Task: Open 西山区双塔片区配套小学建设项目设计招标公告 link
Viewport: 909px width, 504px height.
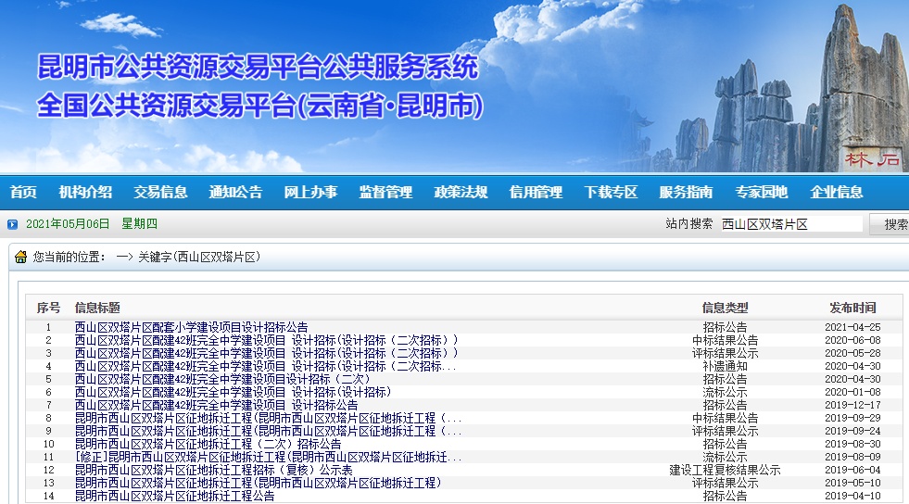Action: pyautogui.click(x=192, y=327)
